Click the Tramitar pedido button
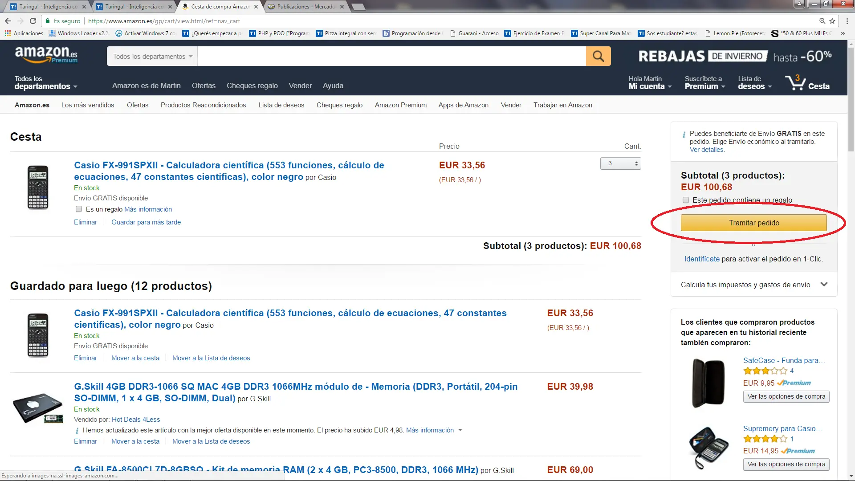The height and width of the screenshot is (481, 855). [753, 223]
